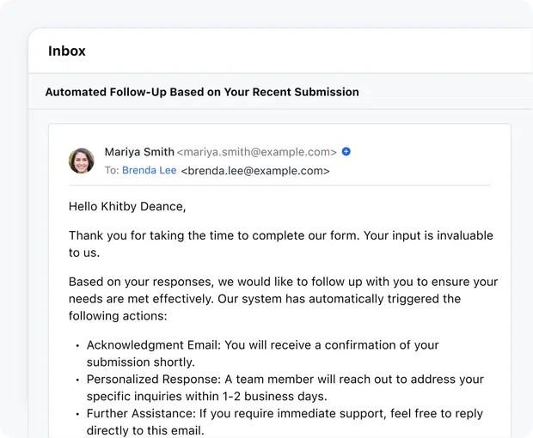Click the brenda.lee@example.com address
The width and height of the screenshot is (533, 438).
pos(255,170)
